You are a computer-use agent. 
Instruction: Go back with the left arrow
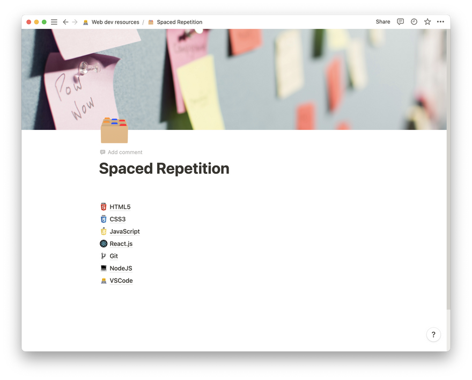pyautogui.click(x=65, y=22)
